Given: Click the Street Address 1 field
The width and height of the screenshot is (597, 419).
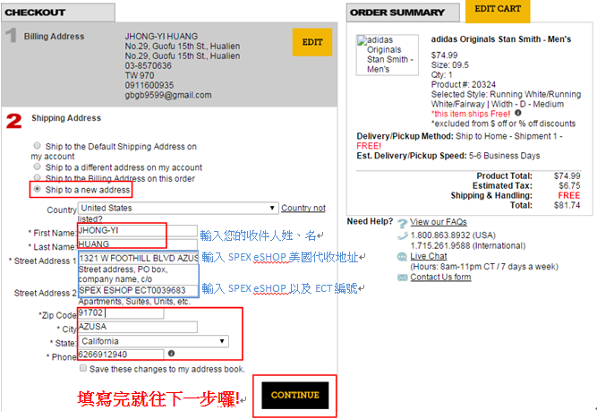Looking at the screenshot, I should (x=138, y=258).
